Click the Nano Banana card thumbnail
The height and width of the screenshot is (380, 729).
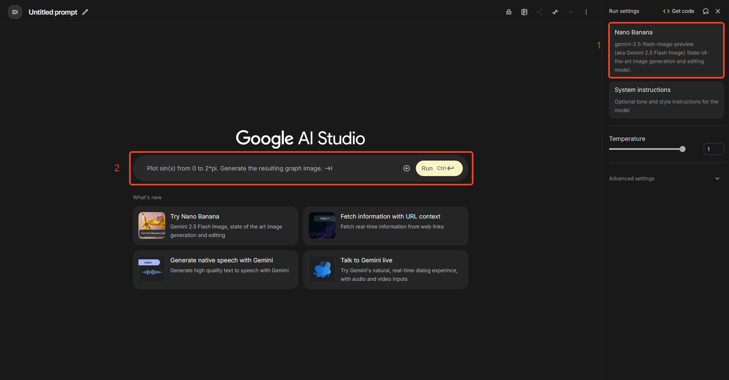pyautogui.click(x=152, y=225)
